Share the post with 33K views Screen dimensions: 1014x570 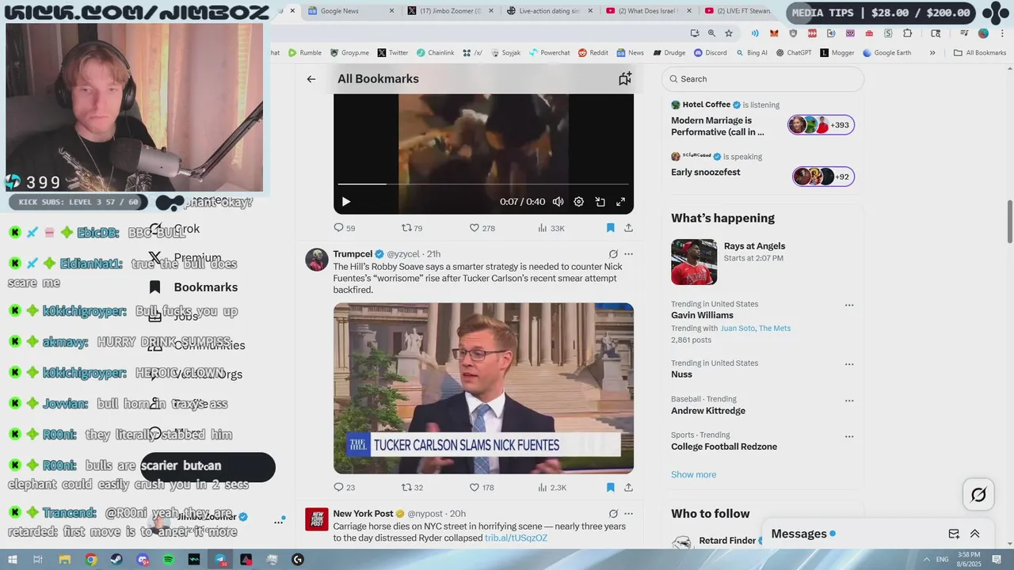[628, 228]
